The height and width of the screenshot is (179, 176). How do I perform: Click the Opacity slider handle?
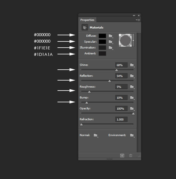tap(133, 114)
